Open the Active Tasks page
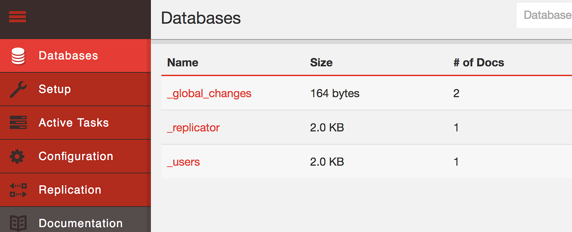 click(74, 123)
